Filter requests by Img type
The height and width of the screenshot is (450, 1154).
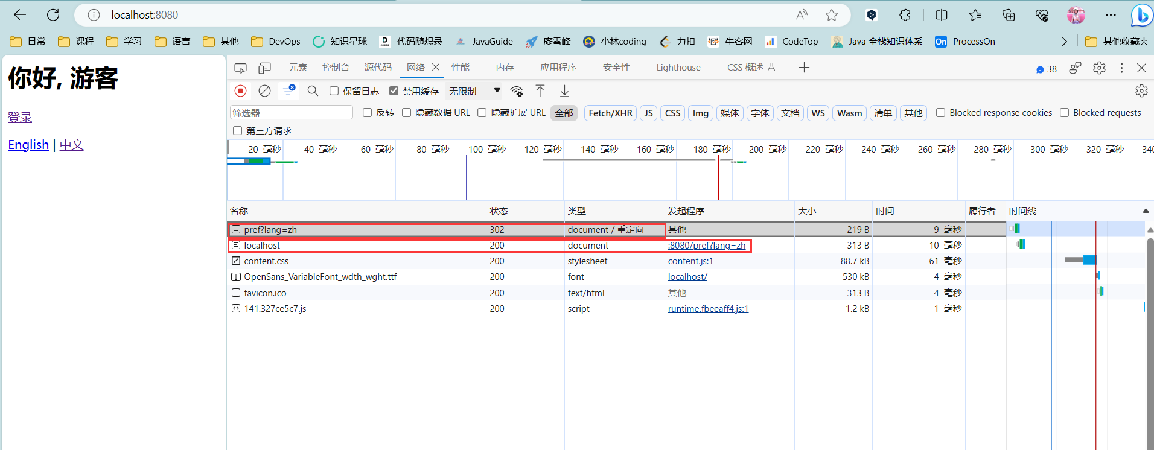point(700,113)
